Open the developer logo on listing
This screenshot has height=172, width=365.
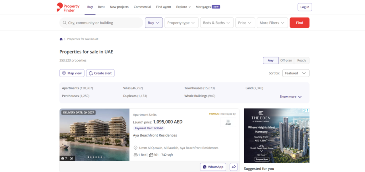click(x=228, y=122)
